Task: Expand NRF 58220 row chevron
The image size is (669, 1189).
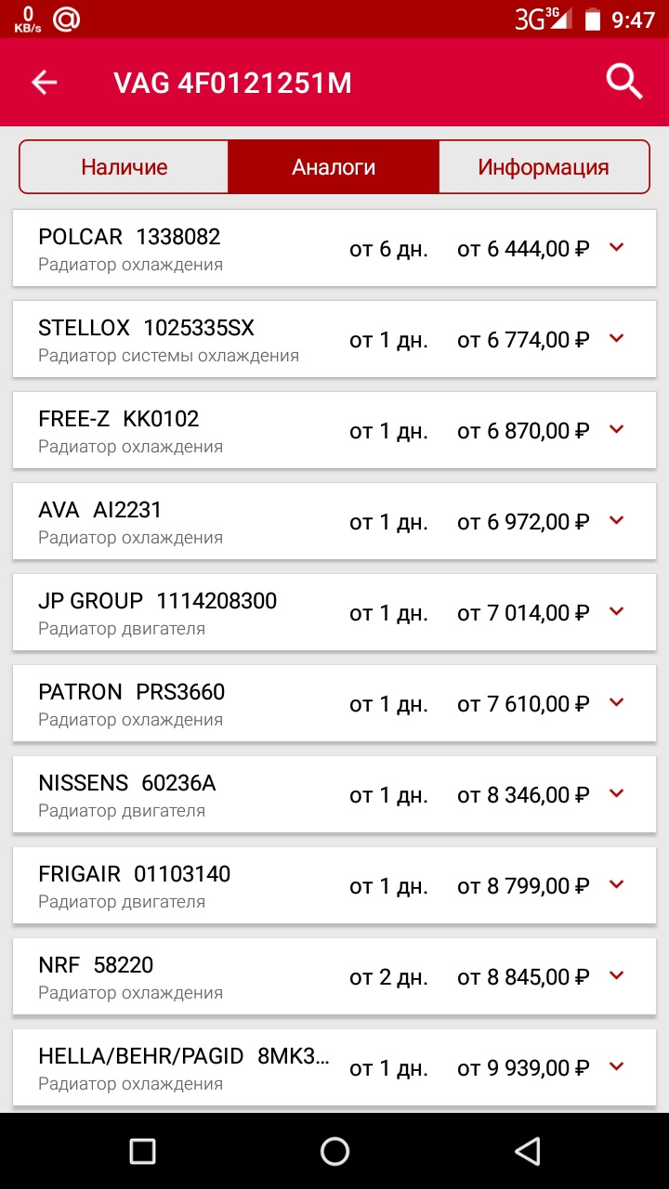Action: 616,975
